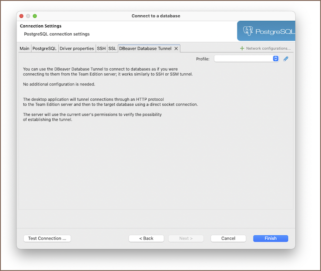Screen dimensions: 321x271
Task: Close the DBeaver Database Tunnel tab
Action: [x=176, y=49]
